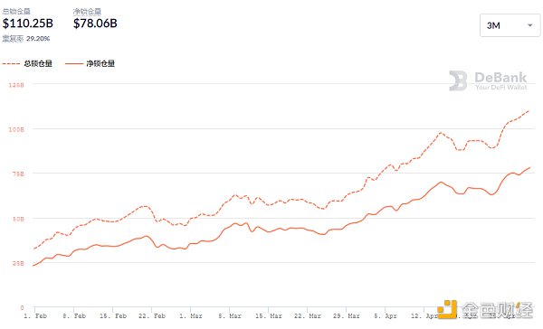
Task: Click the DeBank Your DeFi Wallet text
Action: [x=500, y=81]
